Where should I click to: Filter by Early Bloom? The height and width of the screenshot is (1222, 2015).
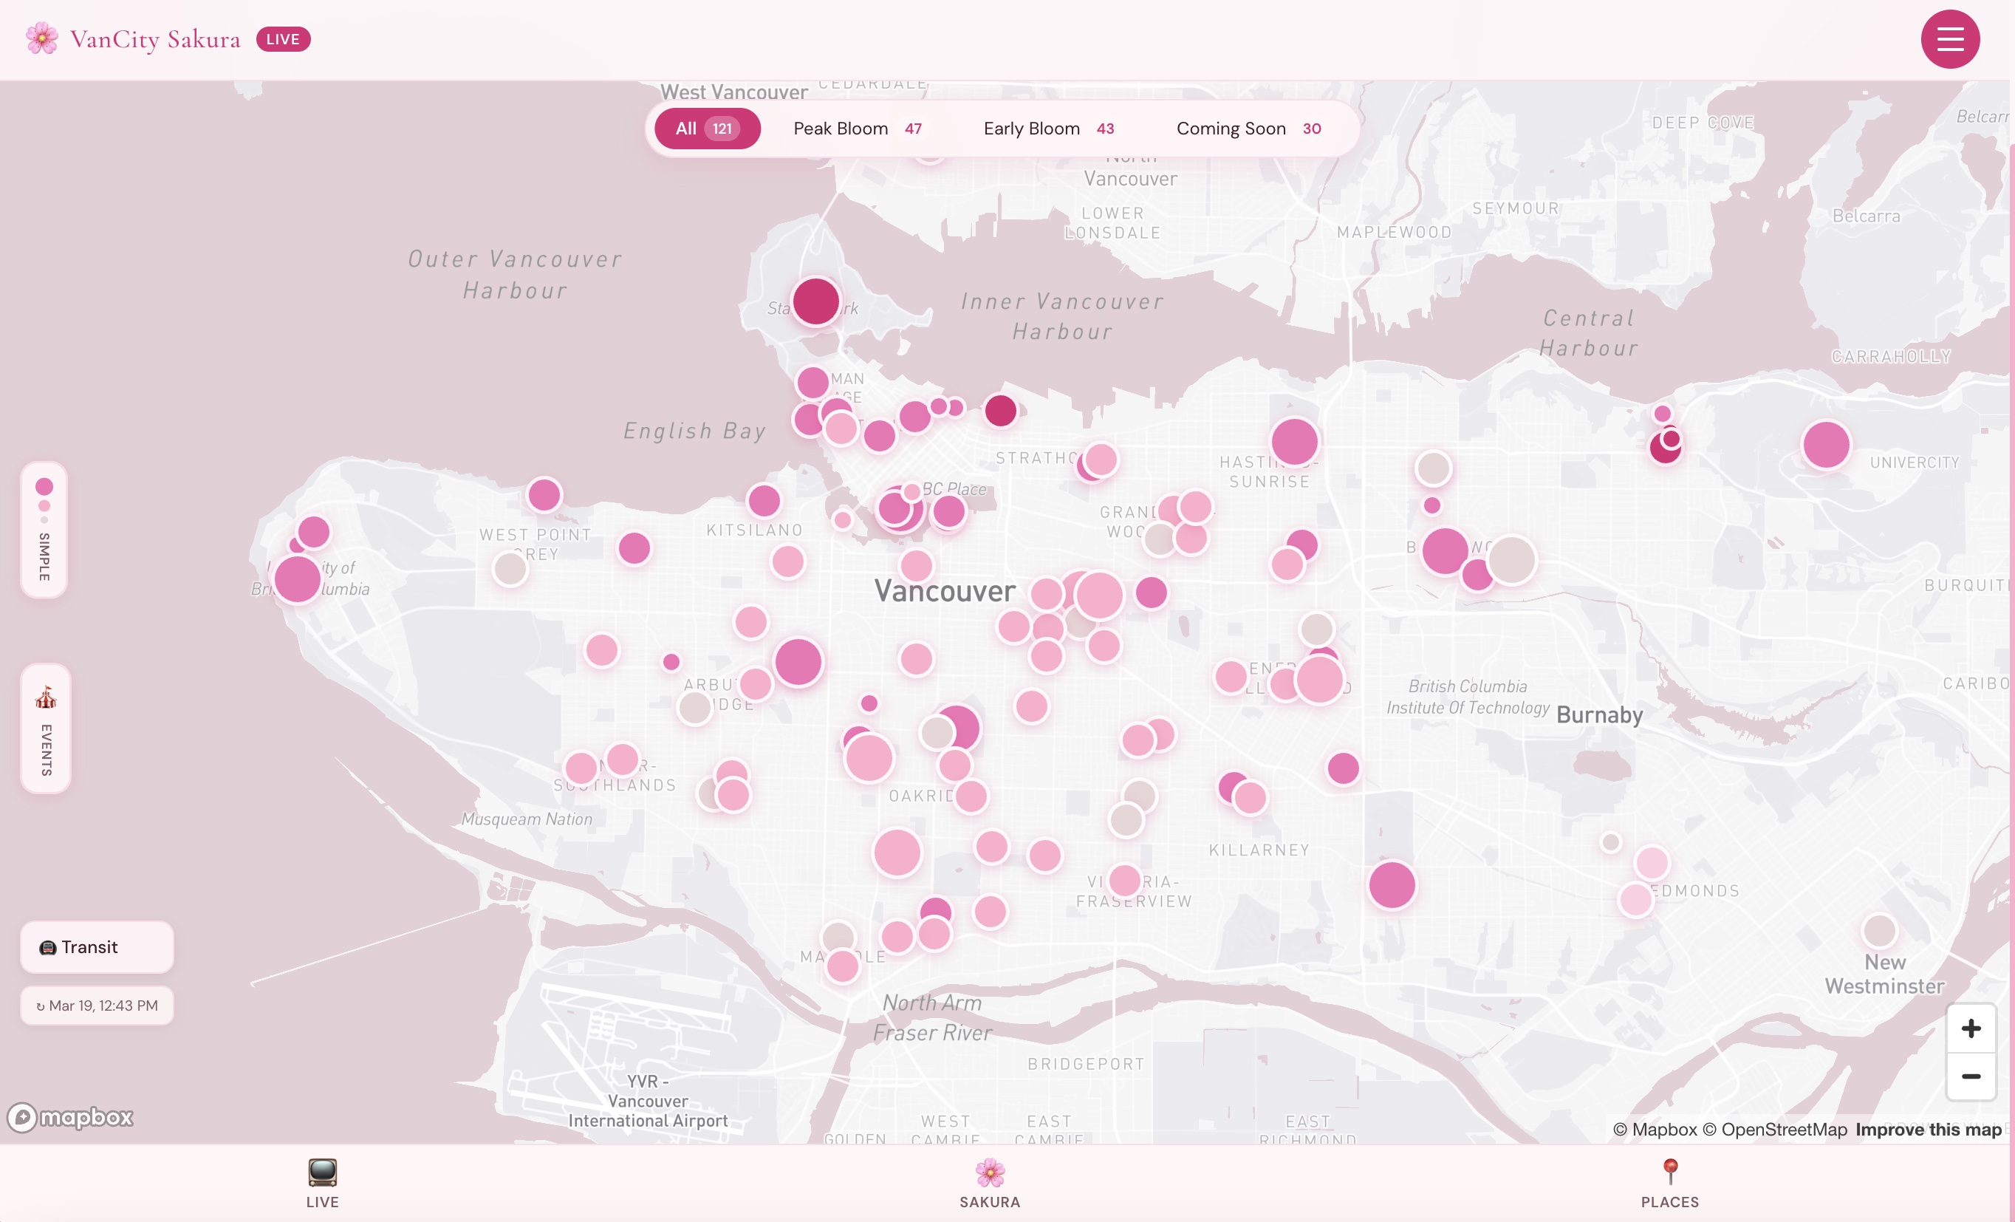1048,129
